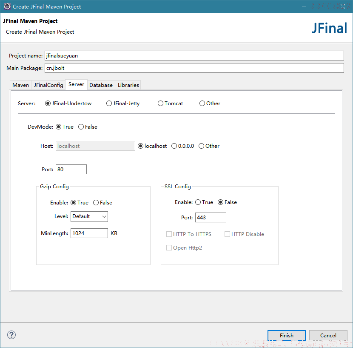Click the 'MinLength:' label

[54, 233]
